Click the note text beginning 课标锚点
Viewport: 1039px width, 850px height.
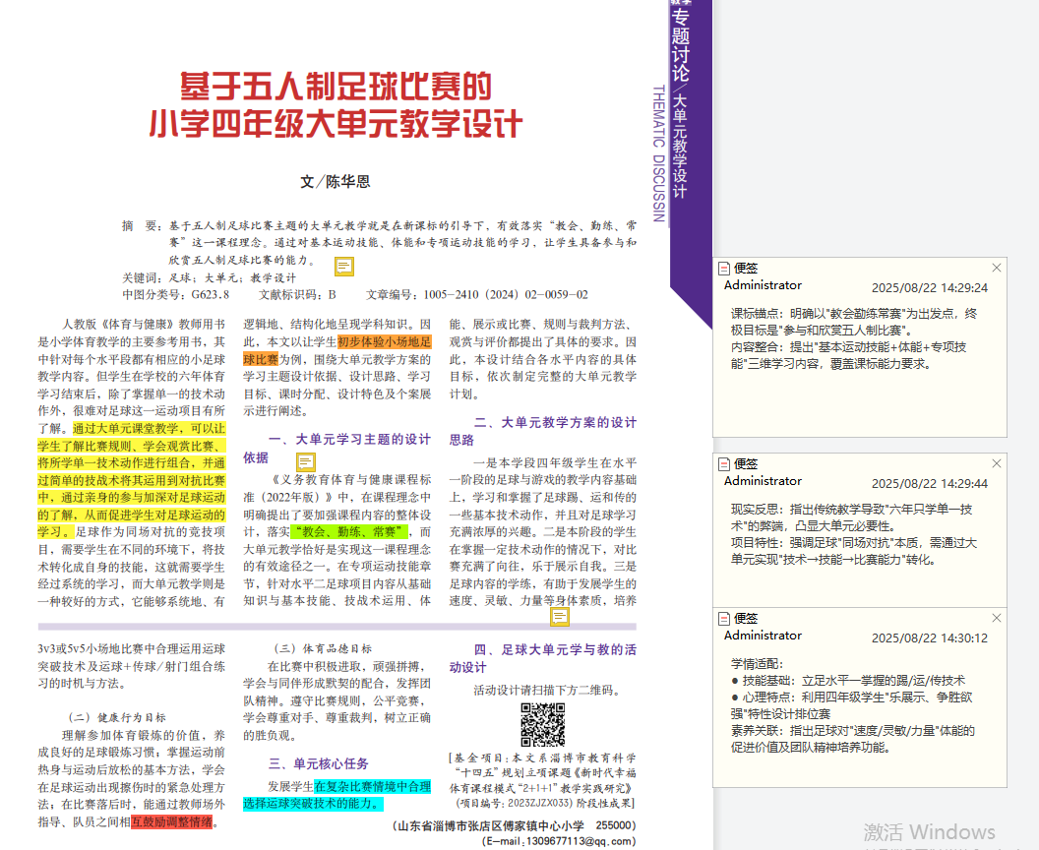[854, 322]
